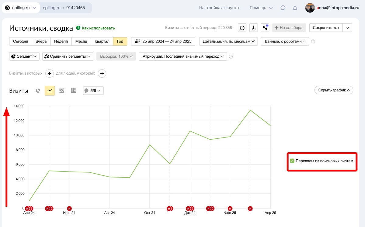365x227 pixels.
Task: Open the Сегмент dropdown
Action: click(x=24, y=56)
